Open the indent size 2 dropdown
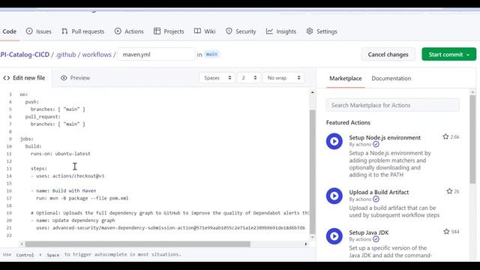This screenshot has width=480, height=270. [x=248, y=78]
